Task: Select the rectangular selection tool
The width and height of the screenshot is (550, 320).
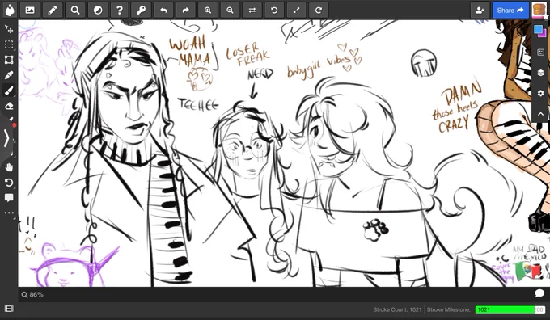Action: point(9,44)
